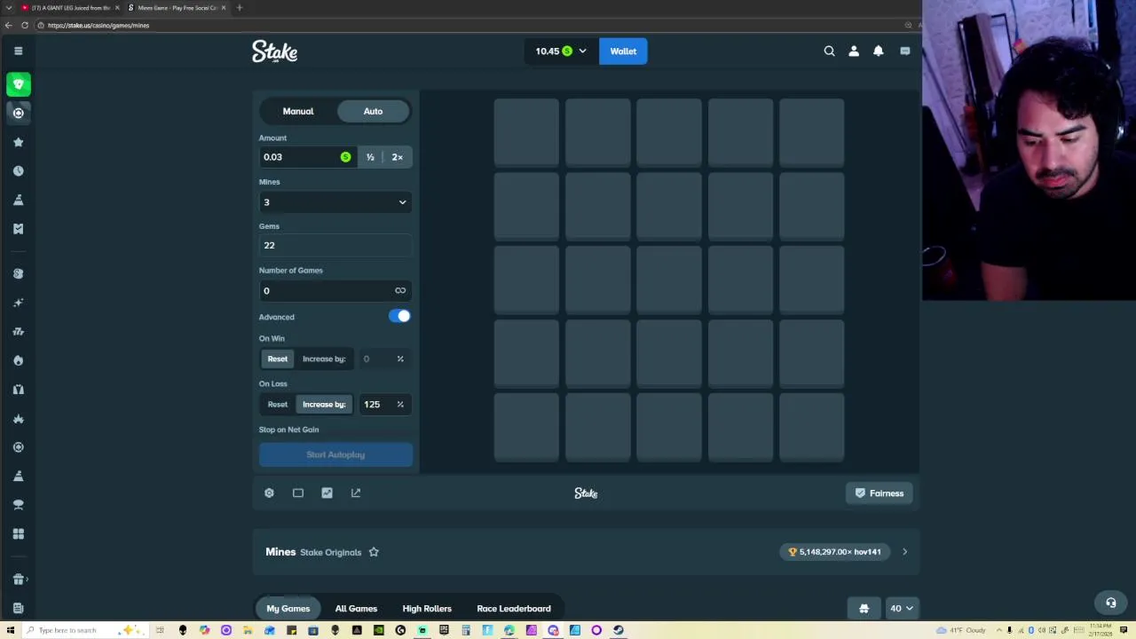This screenshot has height=639, width=1136.
Task: Double the bet with 2× button
Action: click(x=398, y=157)
